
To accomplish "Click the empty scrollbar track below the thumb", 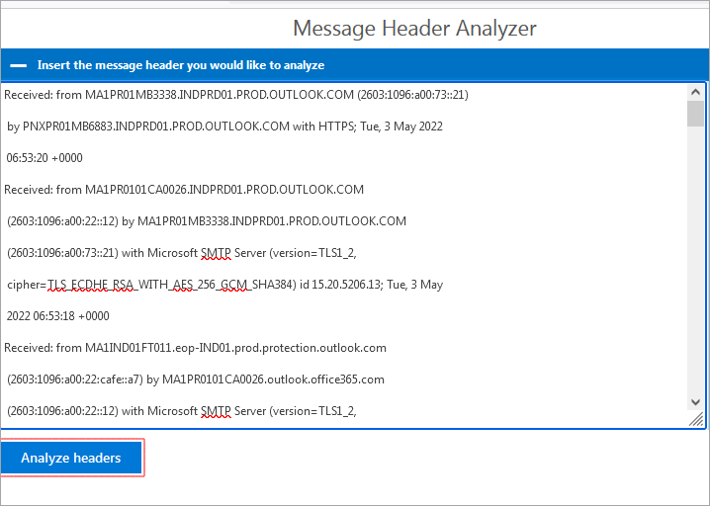I will point(696,267).
